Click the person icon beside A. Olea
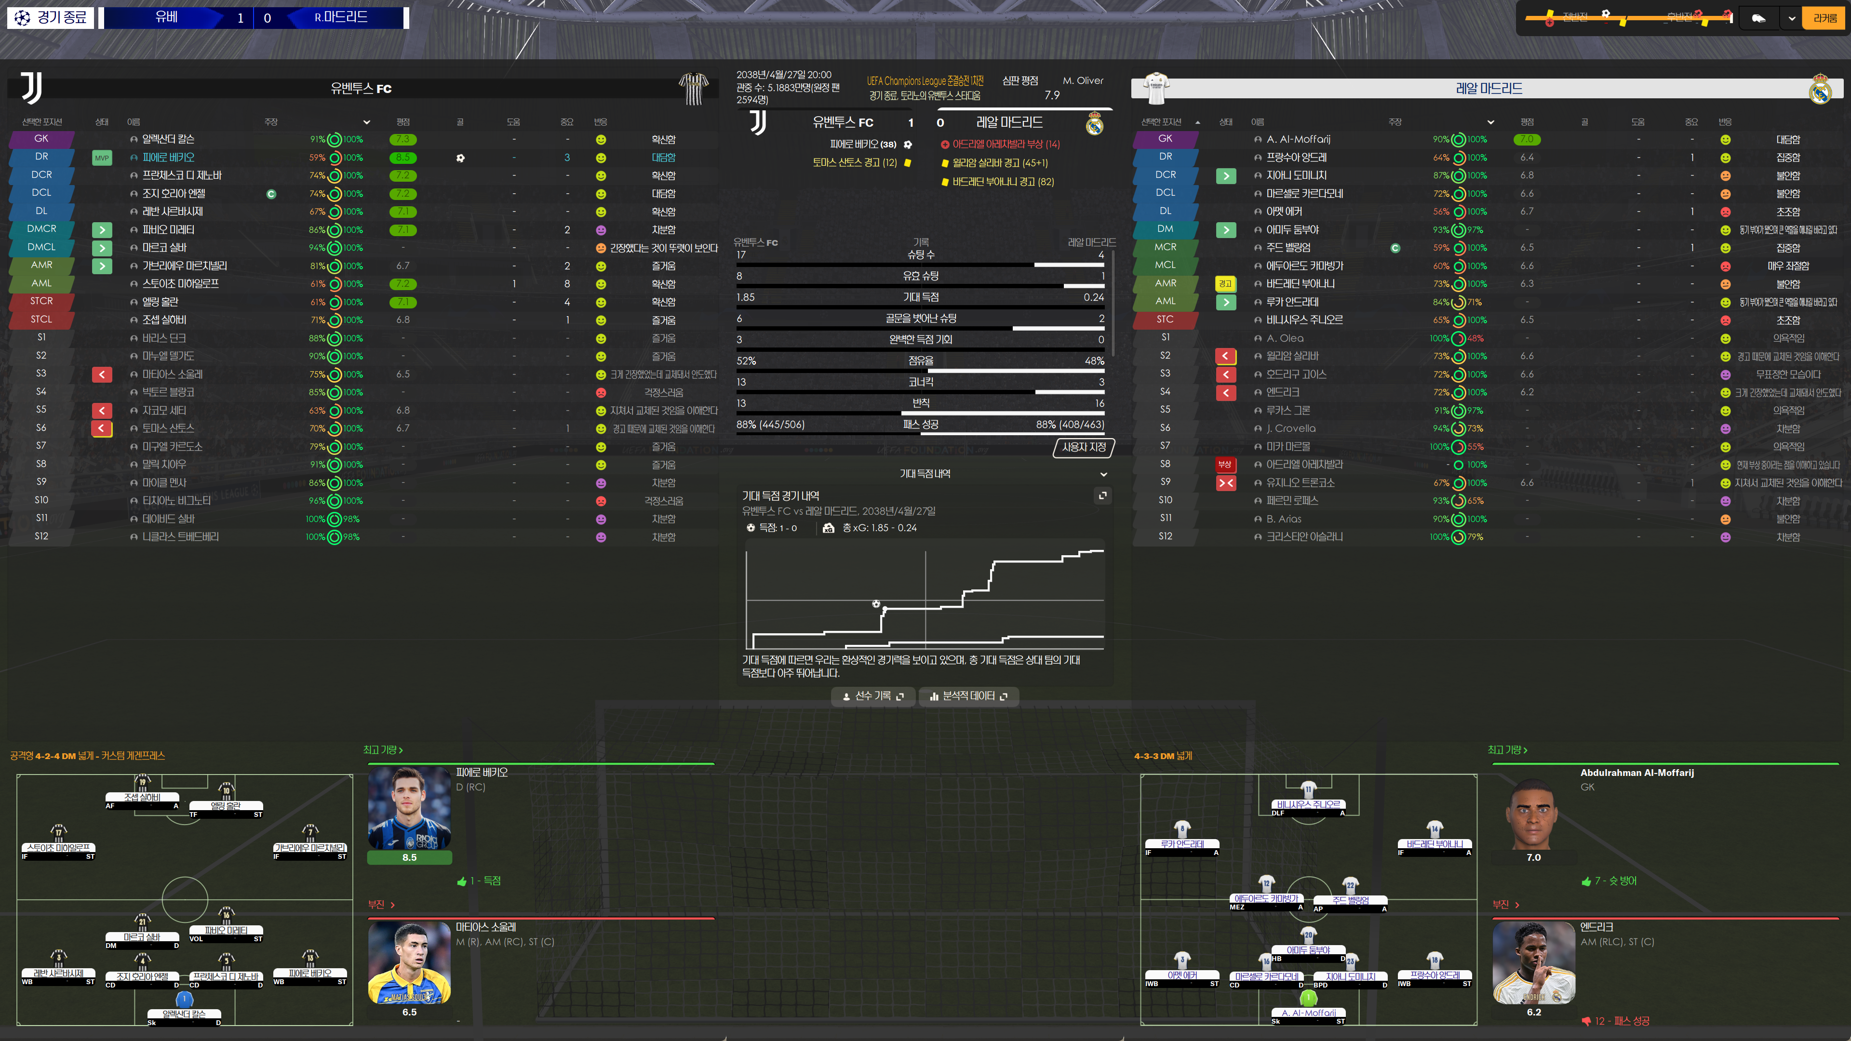 click(1258, 338)
